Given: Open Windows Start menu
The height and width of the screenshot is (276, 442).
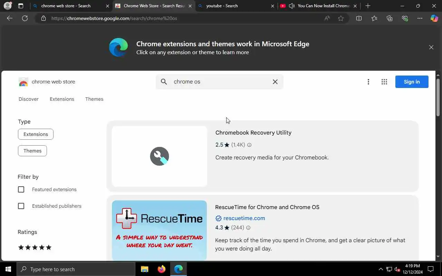Looking at the screenshot, I should click(x=8, y=269).
